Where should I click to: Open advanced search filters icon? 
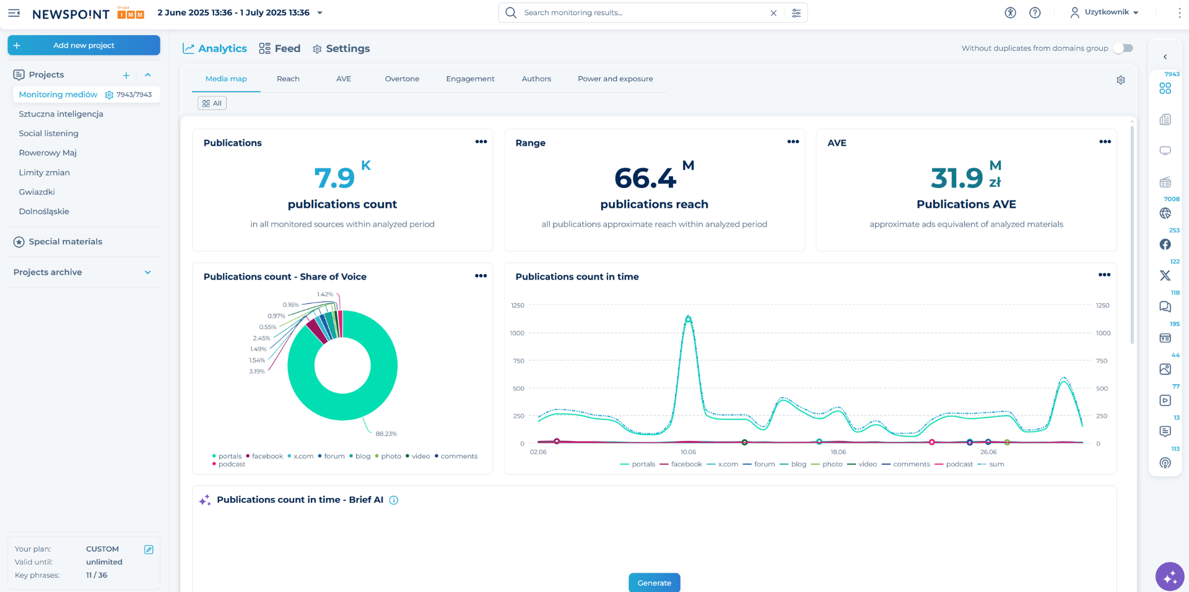[796, 13]
